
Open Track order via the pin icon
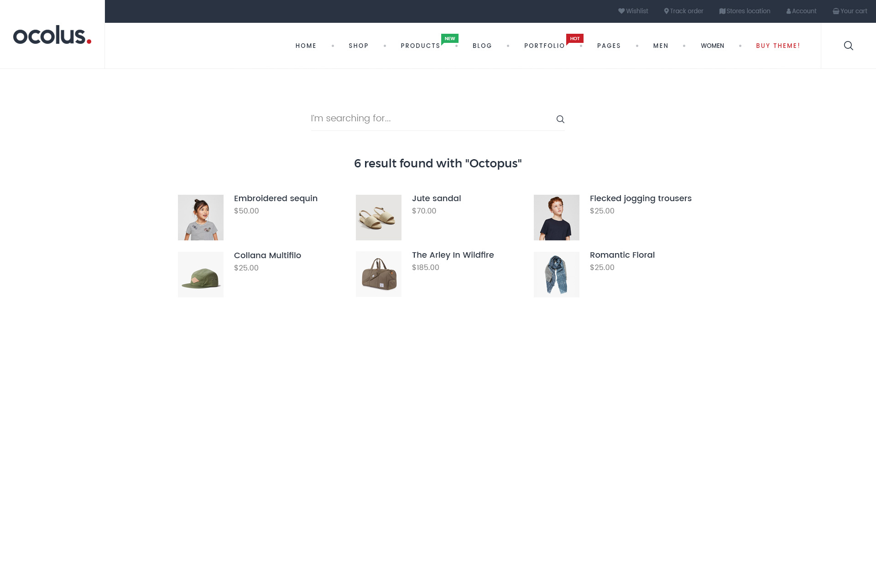[x=666, y=11]
